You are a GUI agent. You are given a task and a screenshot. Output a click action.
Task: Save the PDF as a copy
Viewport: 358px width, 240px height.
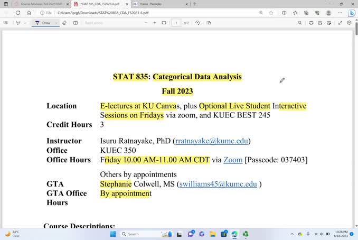click(x=329, y=23)
